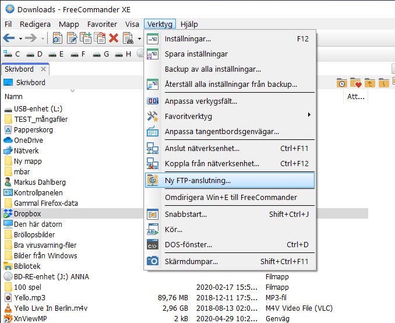
Task: Select Kontrollpanelen in the list
Action: [33, 192]
